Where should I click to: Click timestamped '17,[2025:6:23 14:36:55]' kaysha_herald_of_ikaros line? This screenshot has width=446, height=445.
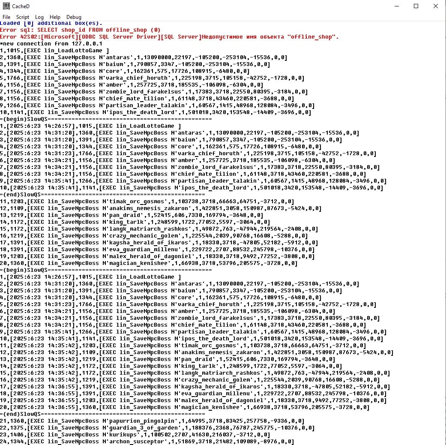click(195, 386)
